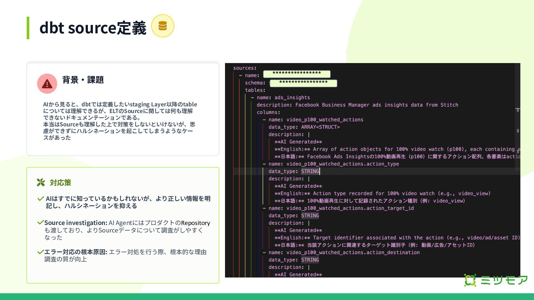Click the yellow database icon beside title

(x=163, y=26)
